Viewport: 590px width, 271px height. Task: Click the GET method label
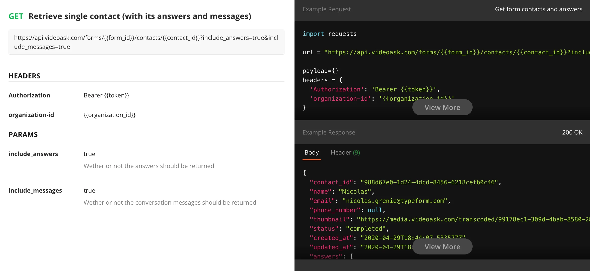pyautogui.click(x=16, y=16)
